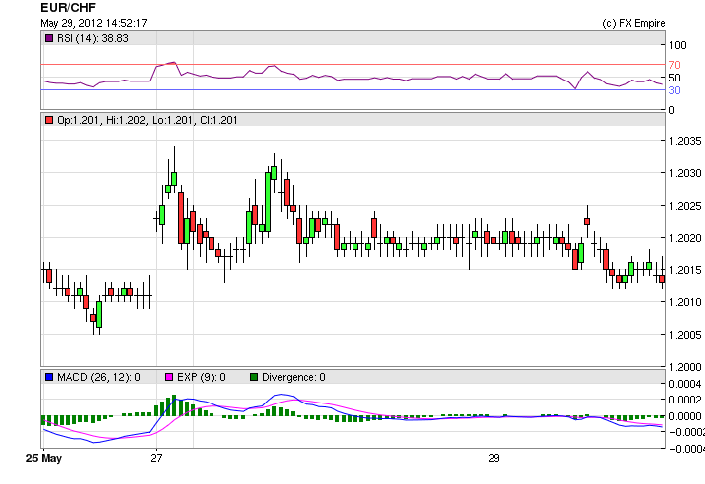
Task: Click the price axis label 1.2015
Action: pyautogui.click(x=685, y=270)
